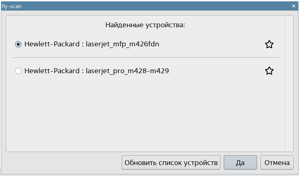Click empty area below the device list entries
The height and width of the screenshot is (176, 299).
pyautogui.click(x=145, y=114)
